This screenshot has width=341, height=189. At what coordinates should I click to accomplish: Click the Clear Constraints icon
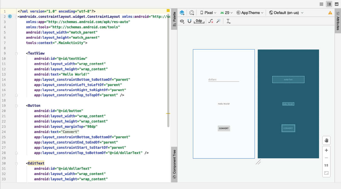[211, 21]
